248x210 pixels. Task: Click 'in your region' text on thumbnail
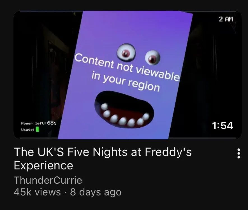(126, 82)
